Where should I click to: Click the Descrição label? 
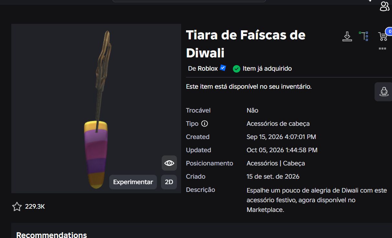pos(201,190)
